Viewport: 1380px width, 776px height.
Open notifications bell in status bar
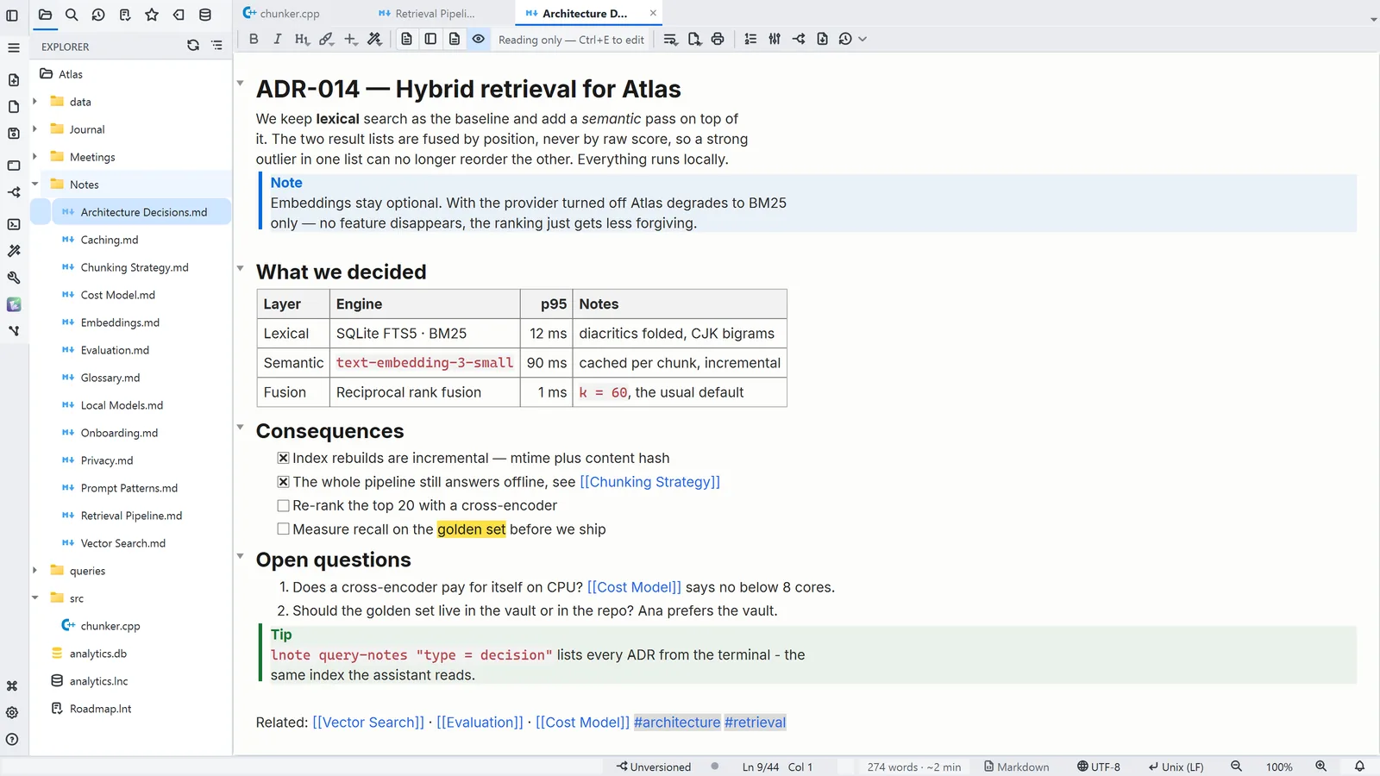pyautogui.click(x=1359, y=767)
